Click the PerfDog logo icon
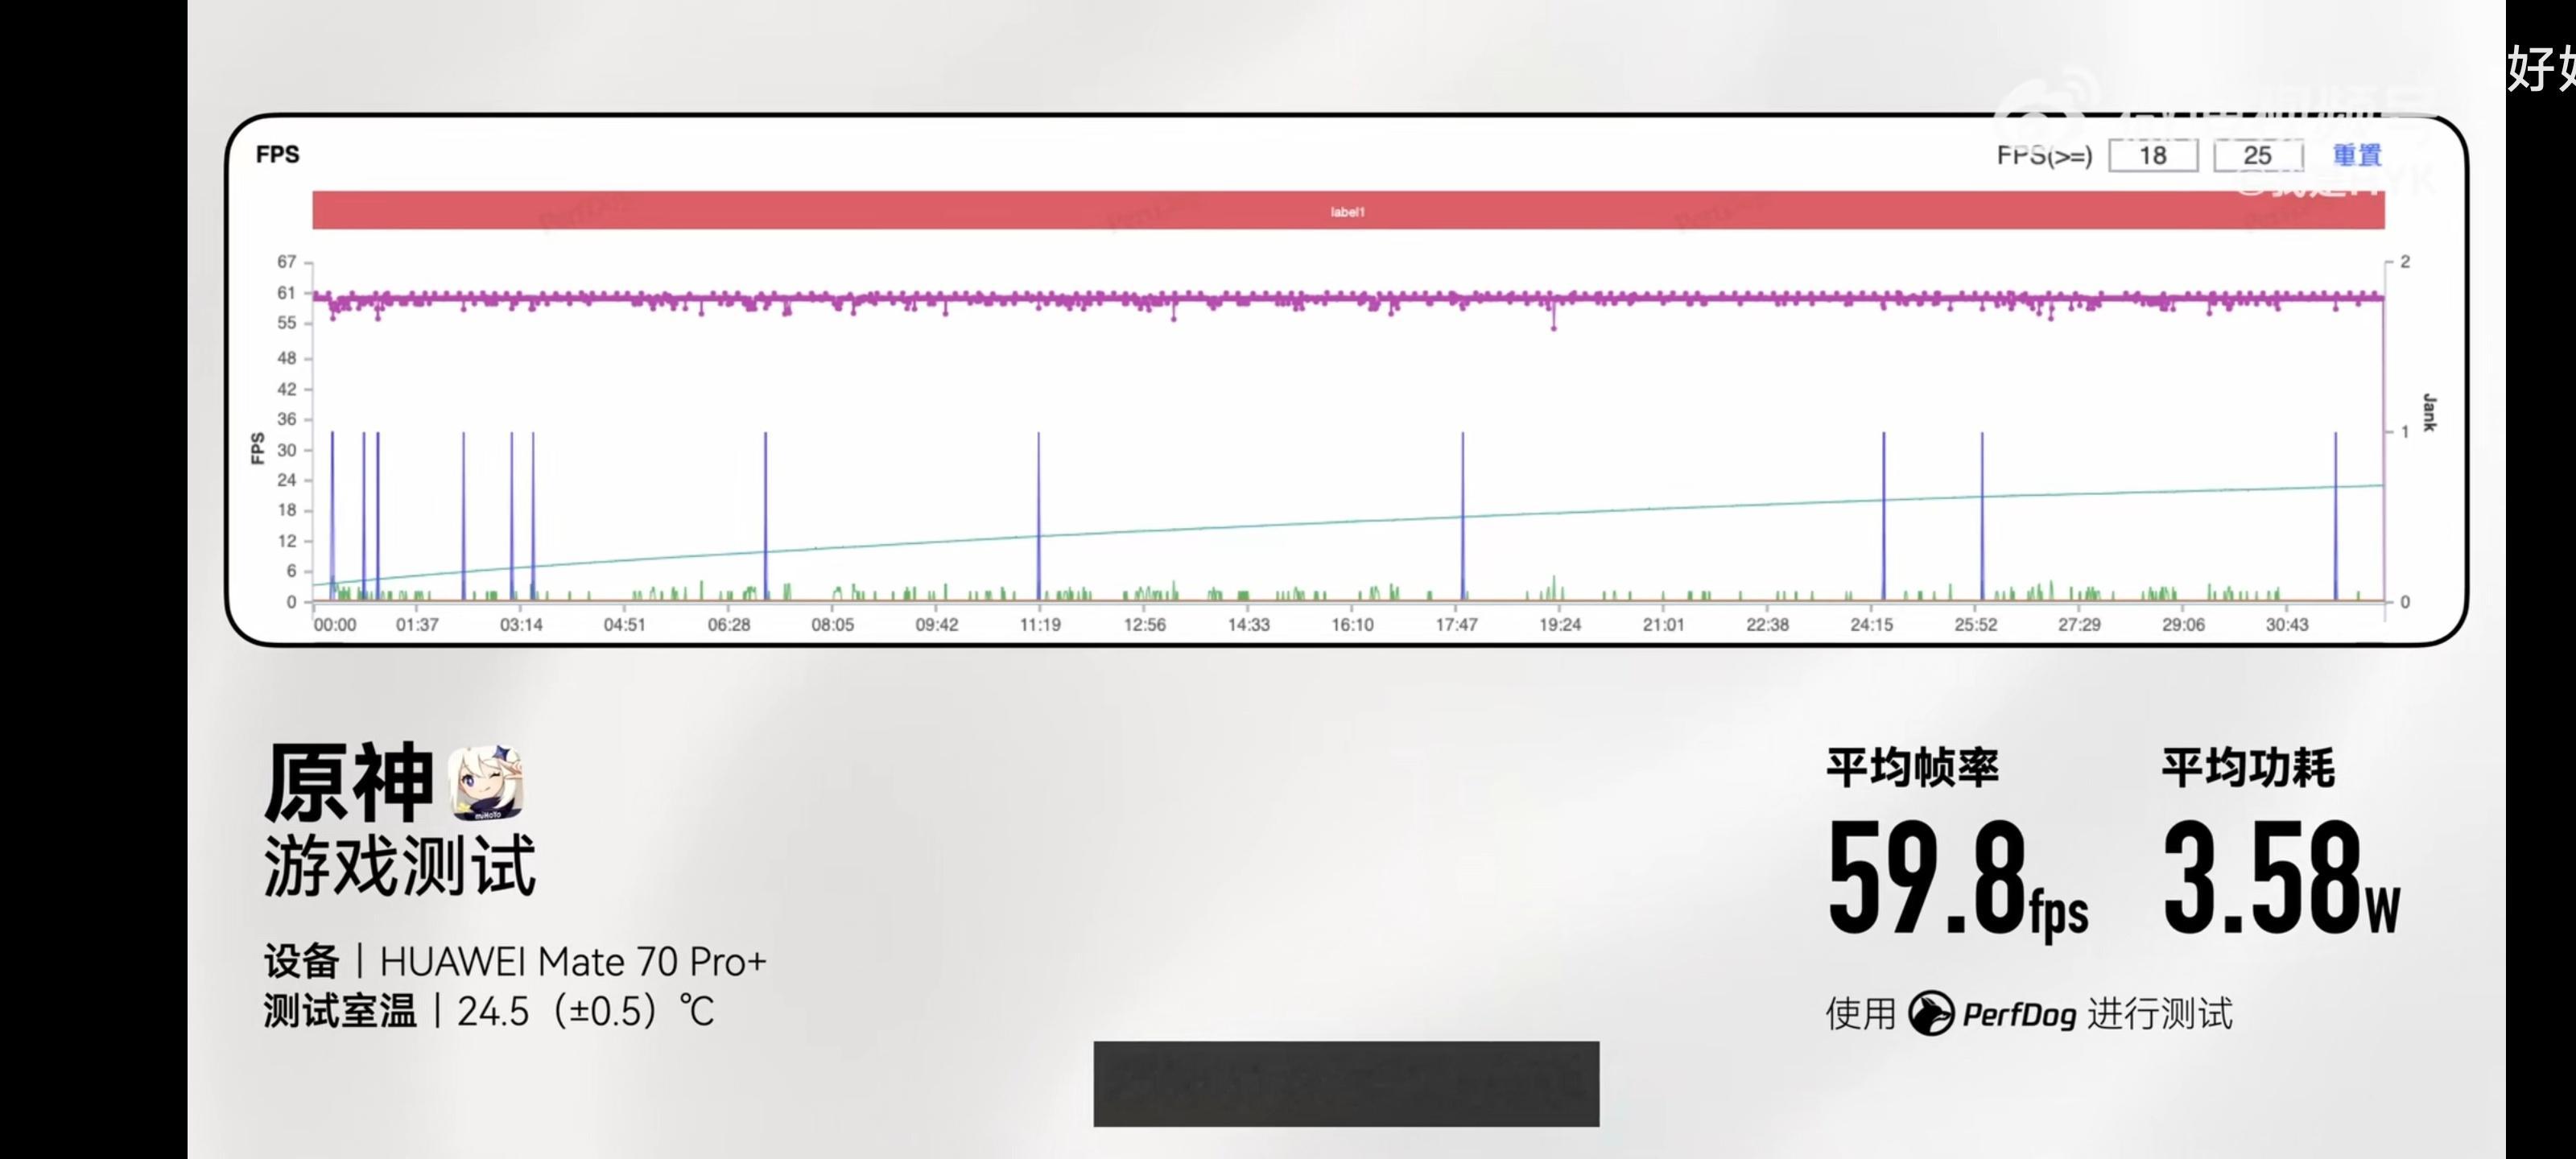The width and height of the screenshot is (2576, 1159). [x=1930, y=1013]
